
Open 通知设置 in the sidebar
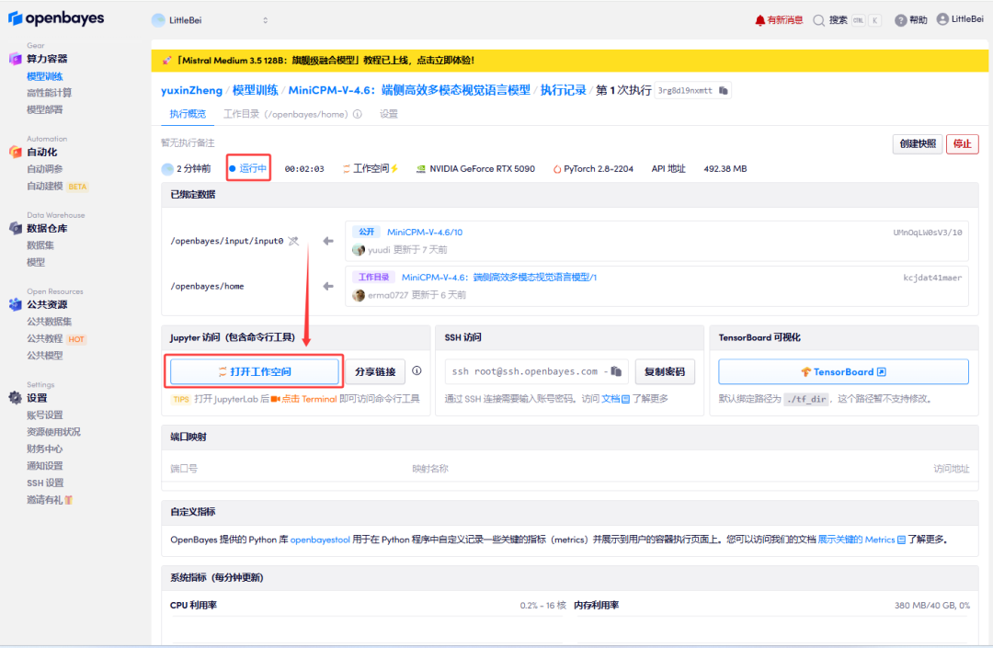[45, 466]
